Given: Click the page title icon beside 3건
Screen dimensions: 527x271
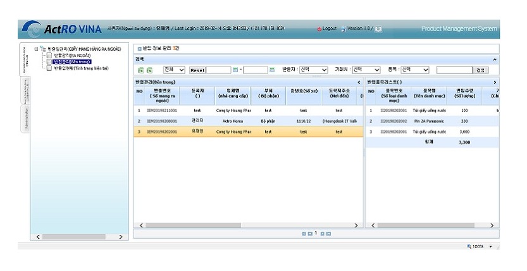Looking at the screenshot, I should point(140,49).
